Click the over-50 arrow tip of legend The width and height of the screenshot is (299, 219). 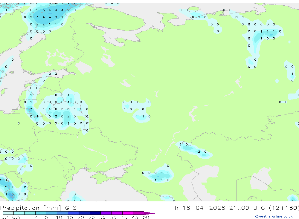click(149, 213)
